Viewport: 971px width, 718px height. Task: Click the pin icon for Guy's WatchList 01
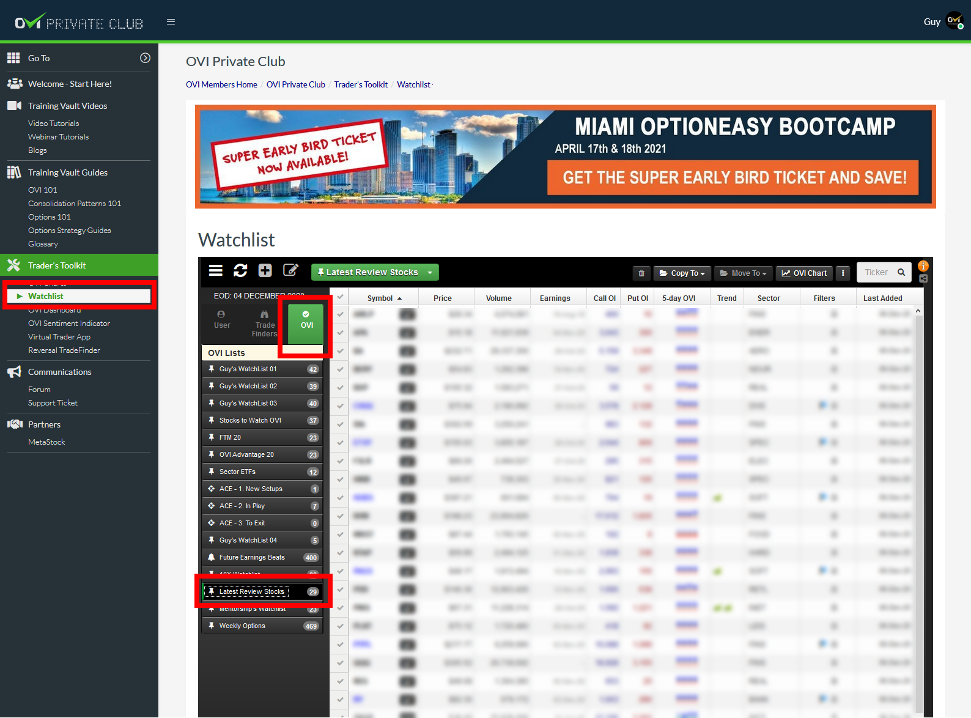pyautogui.click(x=212, y=369)
